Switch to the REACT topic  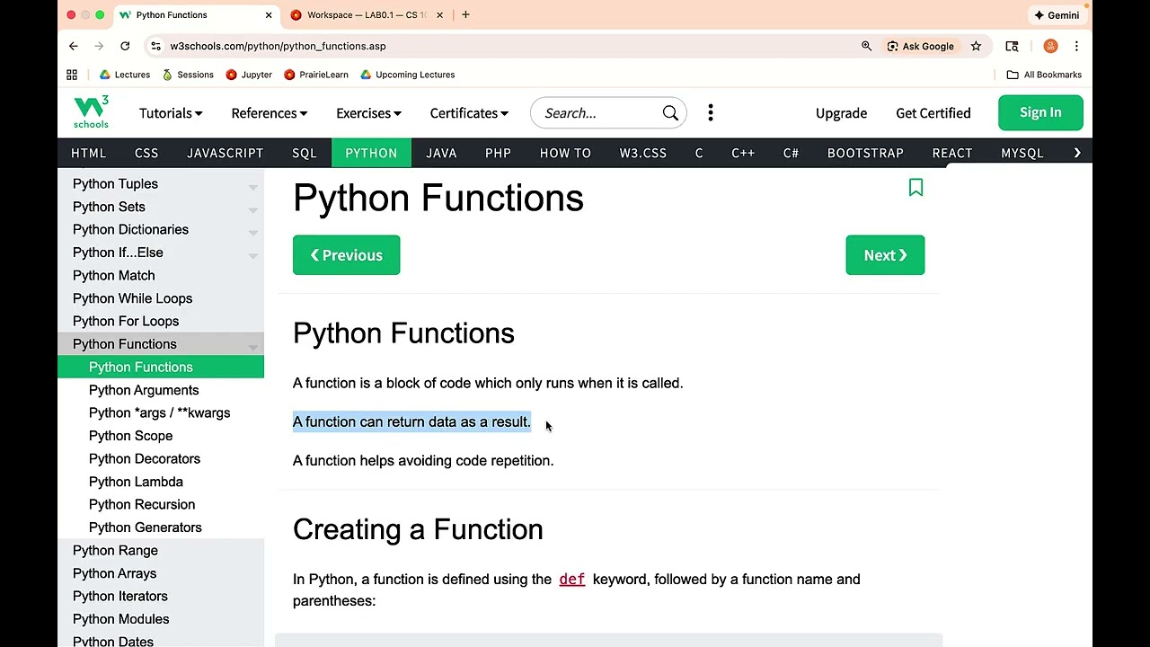click(952, 153)
